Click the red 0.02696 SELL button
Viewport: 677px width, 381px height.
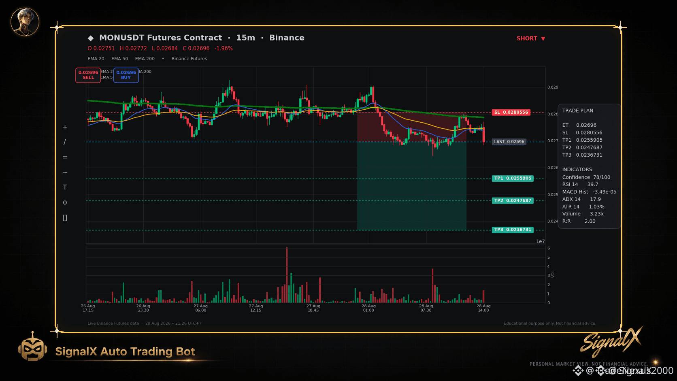click(88, 75)
